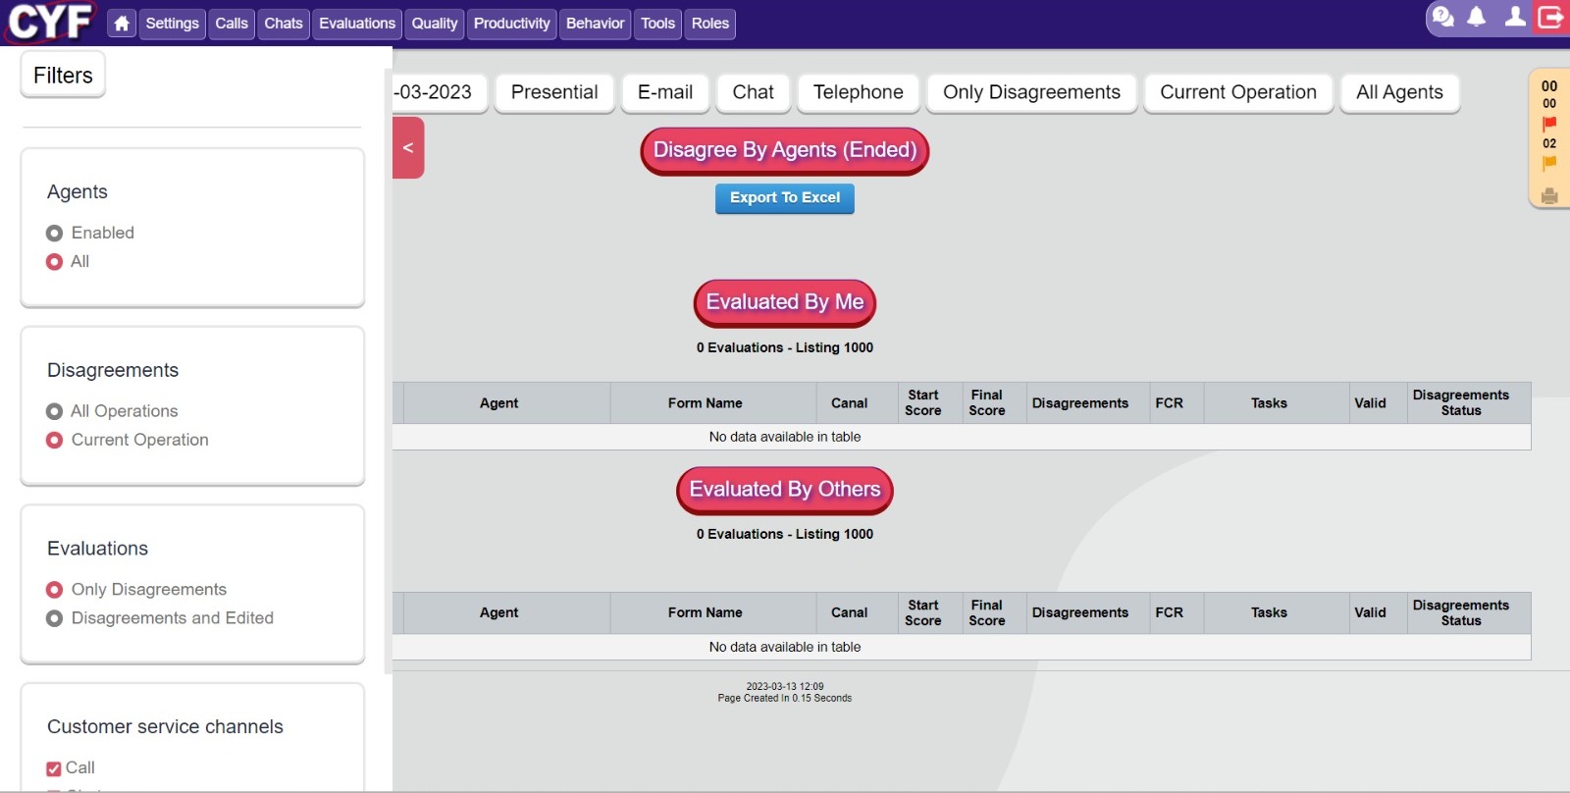Open the Quality menu
The image size is (1570, 793).
coord(435,24)
